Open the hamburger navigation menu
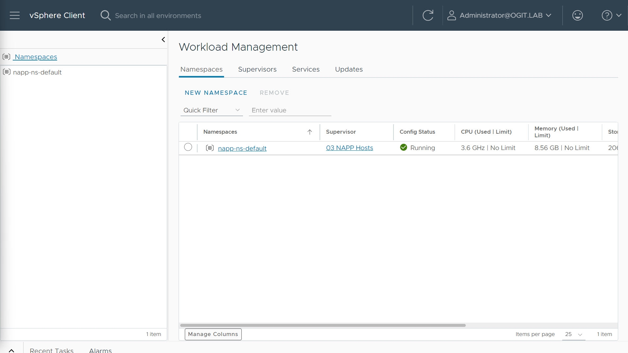Image resolution: width=628 pixels, height=353 pixels. click(15, 15)
